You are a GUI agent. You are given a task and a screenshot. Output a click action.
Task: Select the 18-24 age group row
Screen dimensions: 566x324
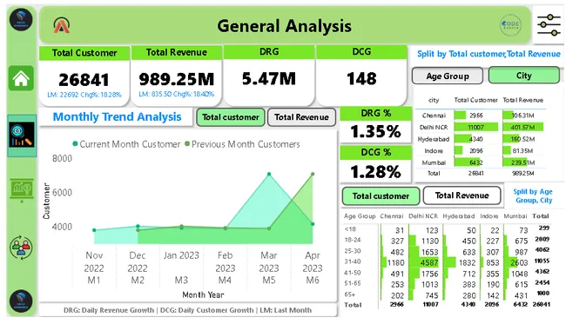447,241
